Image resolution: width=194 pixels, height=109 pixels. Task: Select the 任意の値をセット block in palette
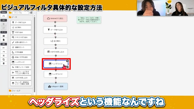tap(21, 42)
